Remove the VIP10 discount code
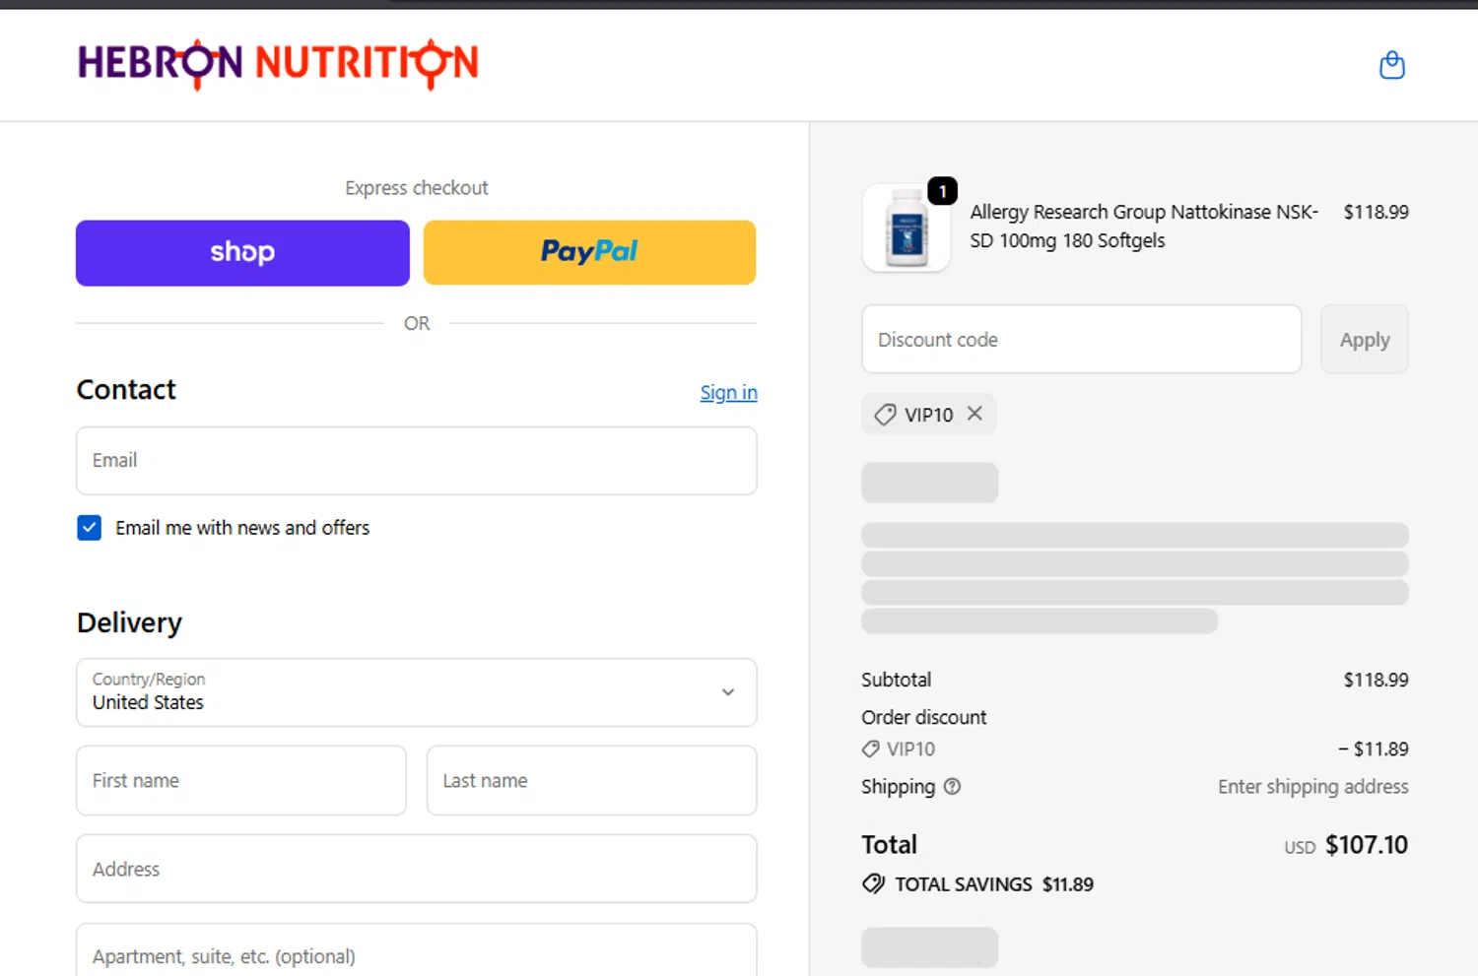Image resolution: width=1478 pixels, height=976 pixels. (x=974, y=414)
